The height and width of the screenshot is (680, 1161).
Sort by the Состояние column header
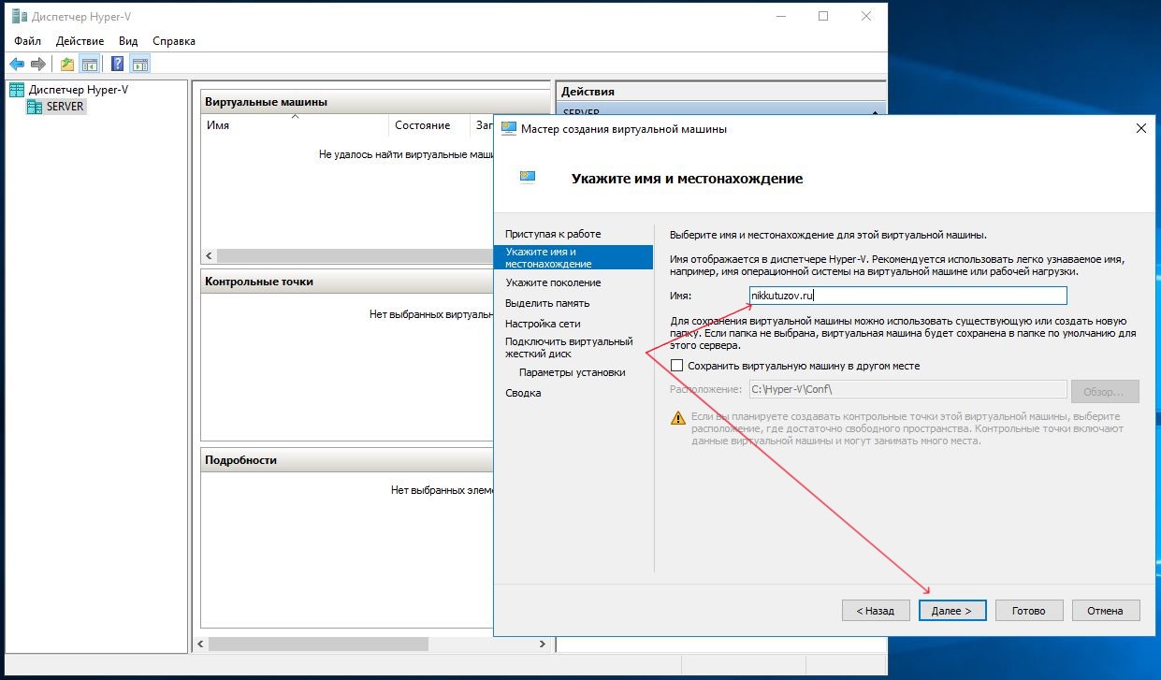(423, 125)
